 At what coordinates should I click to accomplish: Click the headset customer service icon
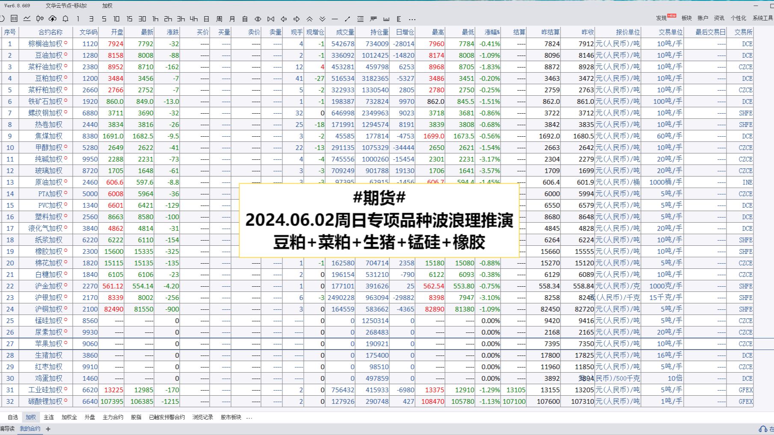click(x=763, y=429)
